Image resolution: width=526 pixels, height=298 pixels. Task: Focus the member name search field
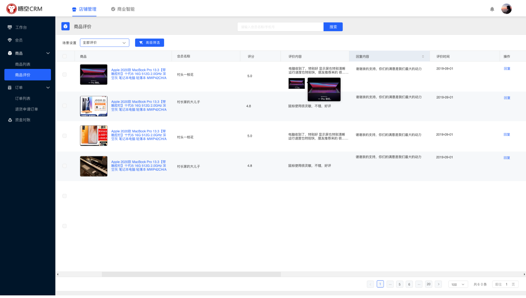[280, 27]
